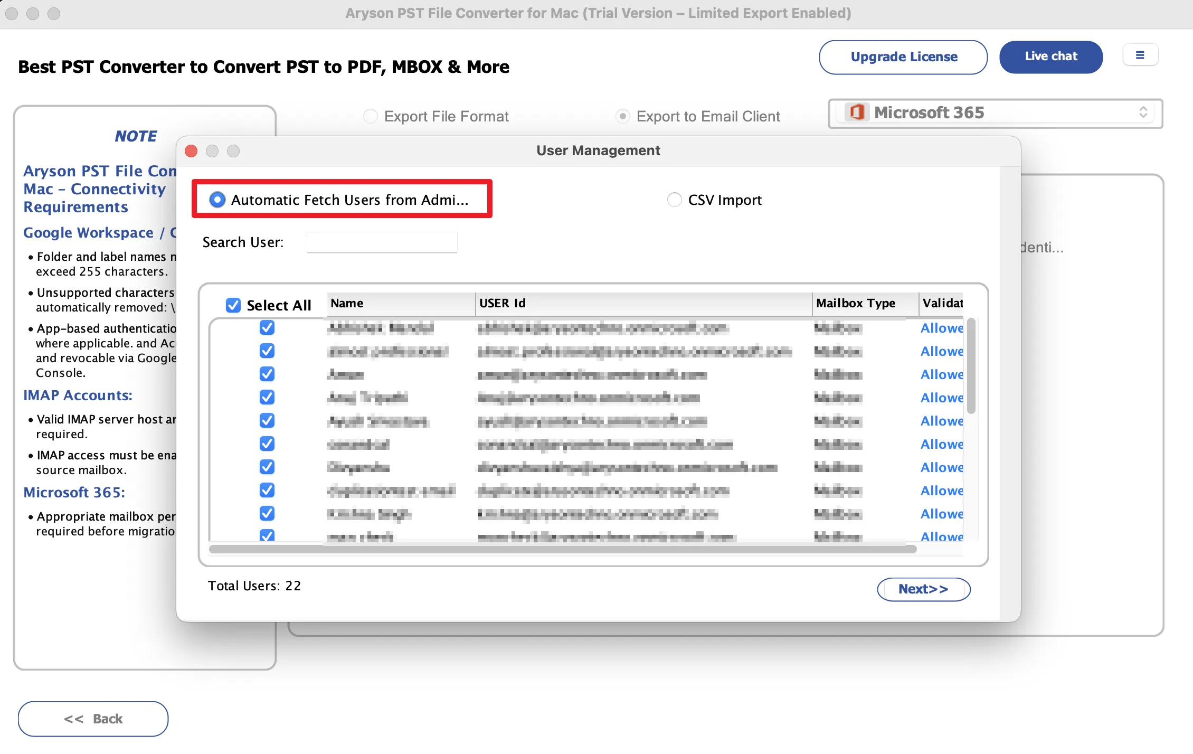Select the CSV Import radio button
Image resolution: width=1193 pixels, height=754 pixels.
[x=675, y=200]
